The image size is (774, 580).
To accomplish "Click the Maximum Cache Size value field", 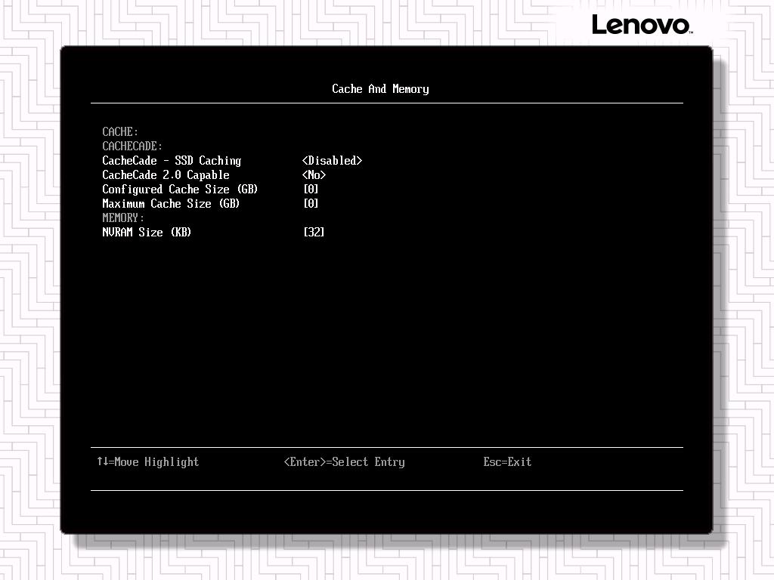I will pos(311,204).
